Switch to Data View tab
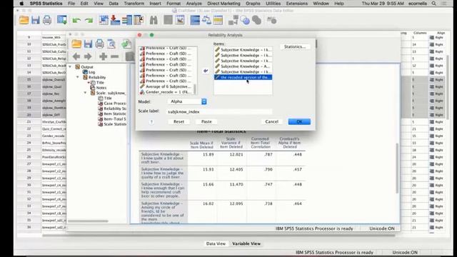The width and height of the screenshot is (457, 257). (x=216, y=243)
